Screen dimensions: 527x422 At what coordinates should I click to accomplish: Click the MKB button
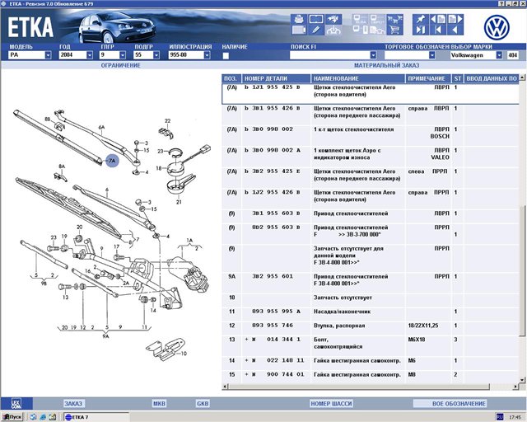(159, 403)
